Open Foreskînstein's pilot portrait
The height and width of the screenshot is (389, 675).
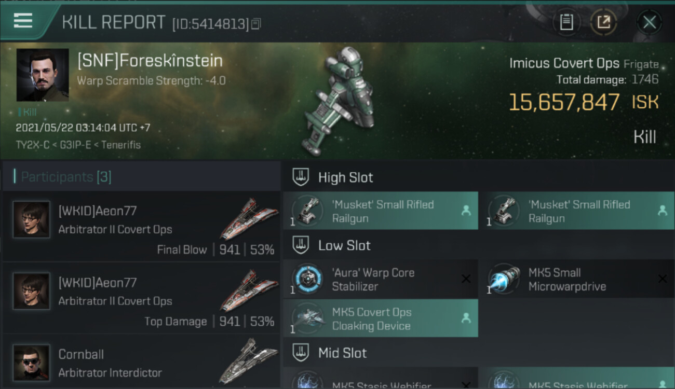[x=43, y=75]
